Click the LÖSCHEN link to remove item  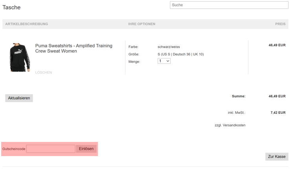click(x=43, y=73)
